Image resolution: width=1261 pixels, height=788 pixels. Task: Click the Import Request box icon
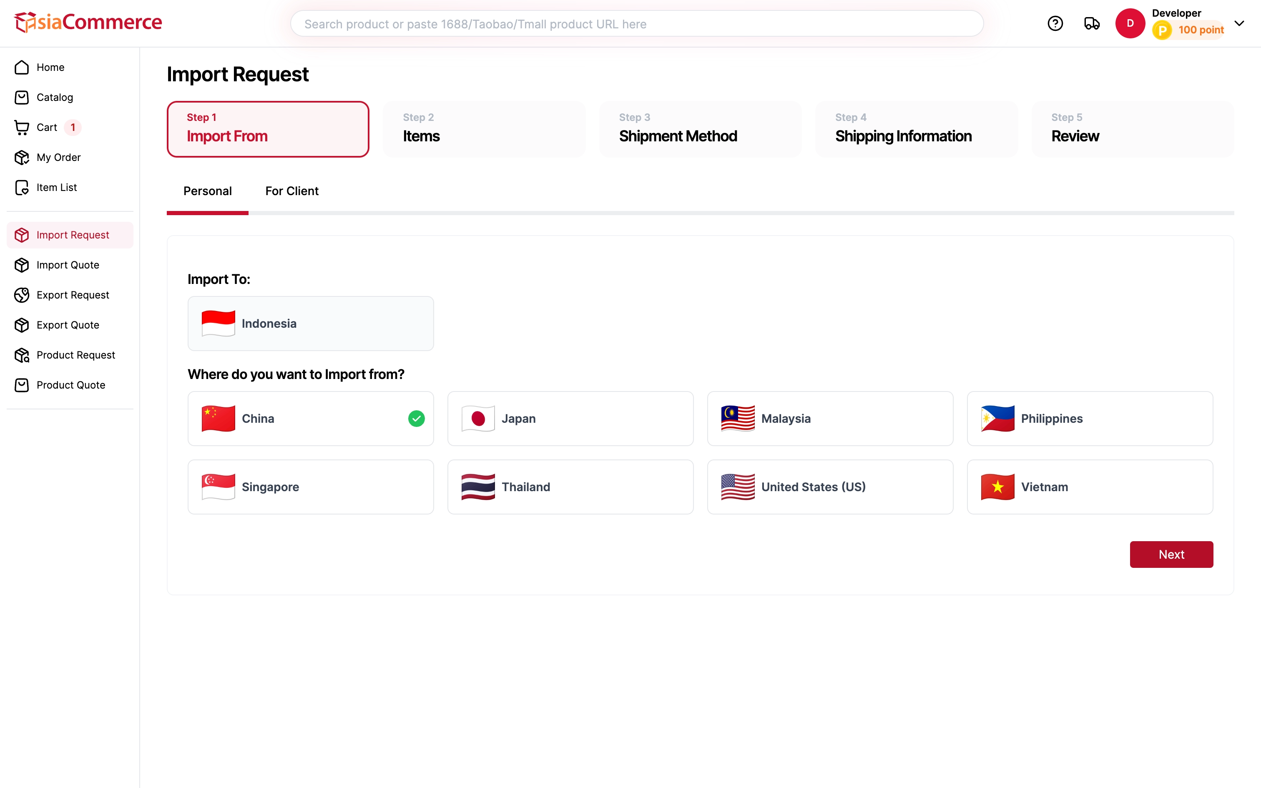click(x=22, y=235)
